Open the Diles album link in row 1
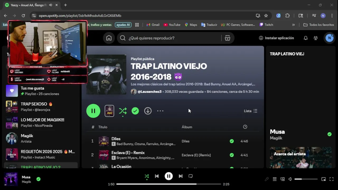Screen dimensions: 338x190 (186, 141)
